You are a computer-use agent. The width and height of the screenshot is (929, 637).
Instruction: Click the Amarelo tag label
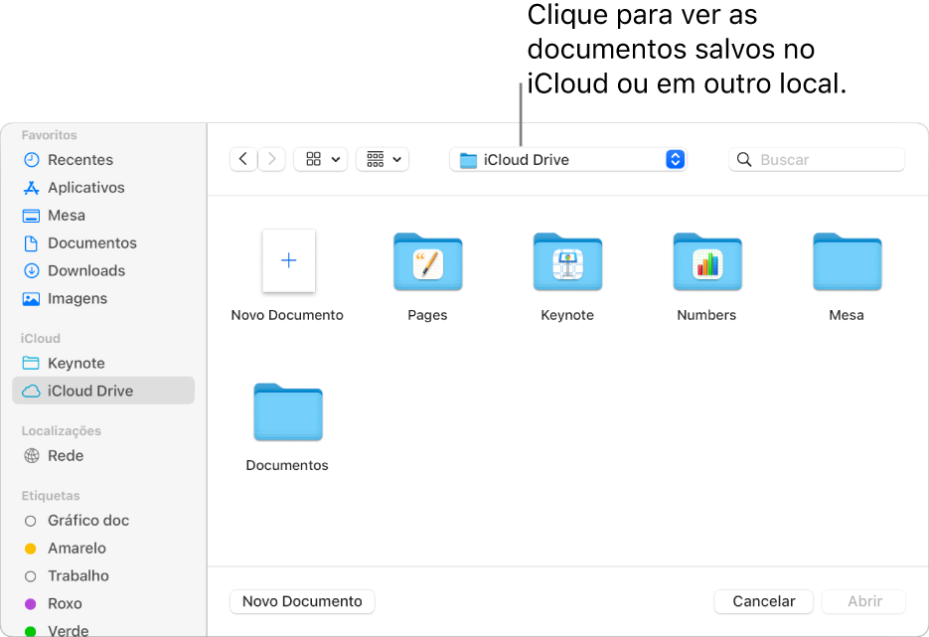pyautogui.click(x=77, y=549)
